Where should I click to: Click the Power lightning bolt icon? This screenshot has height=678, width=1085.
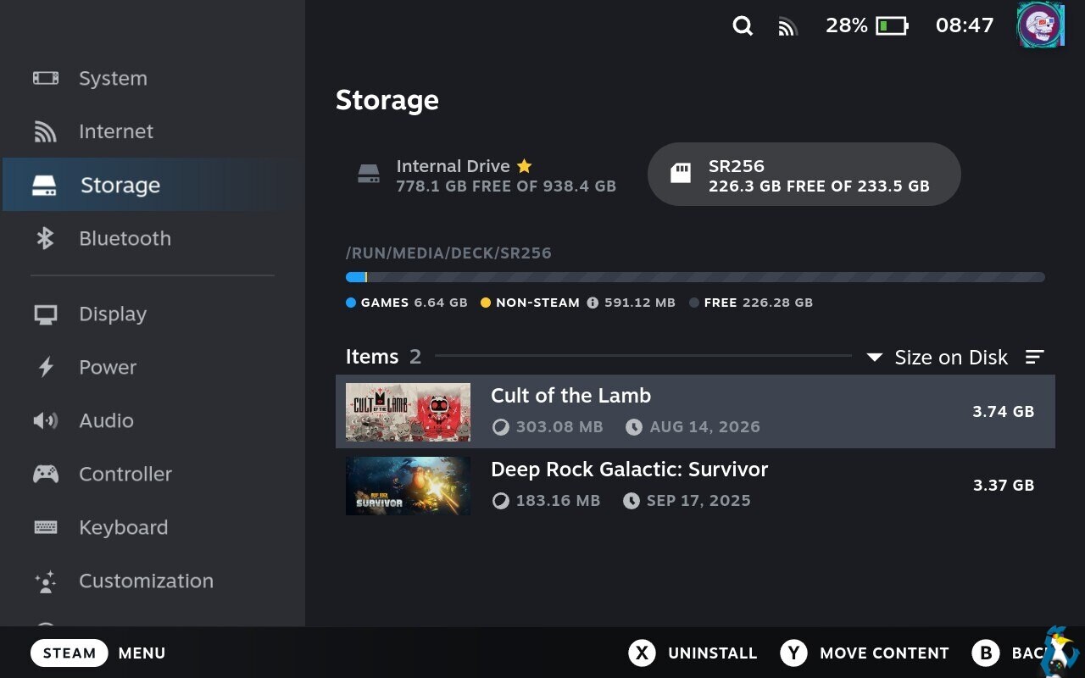(46, 367)
